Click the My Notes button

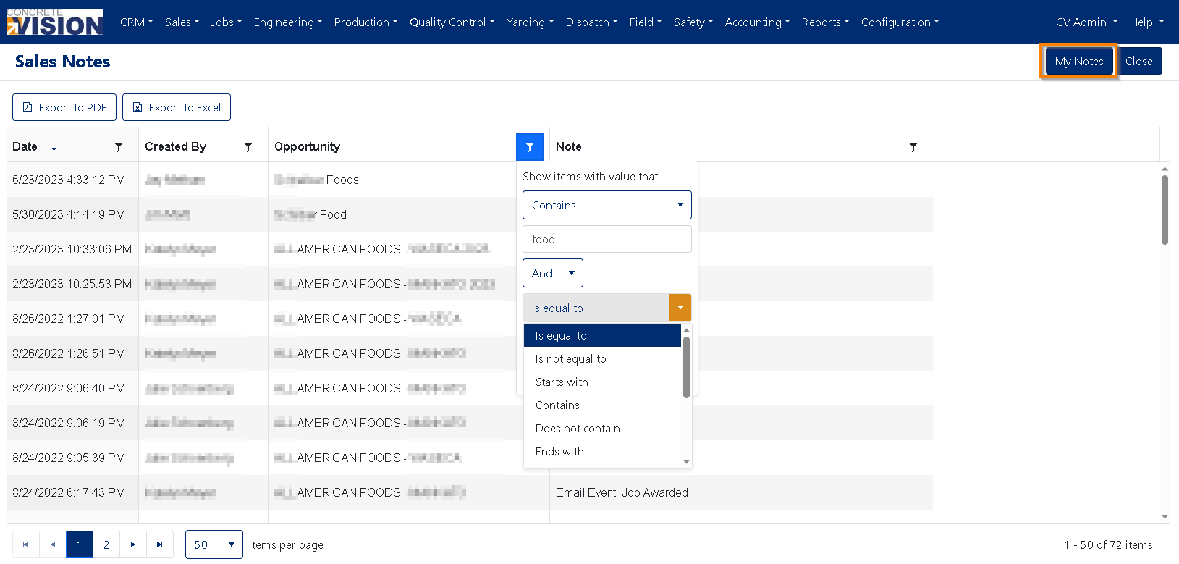(1079, 62)
